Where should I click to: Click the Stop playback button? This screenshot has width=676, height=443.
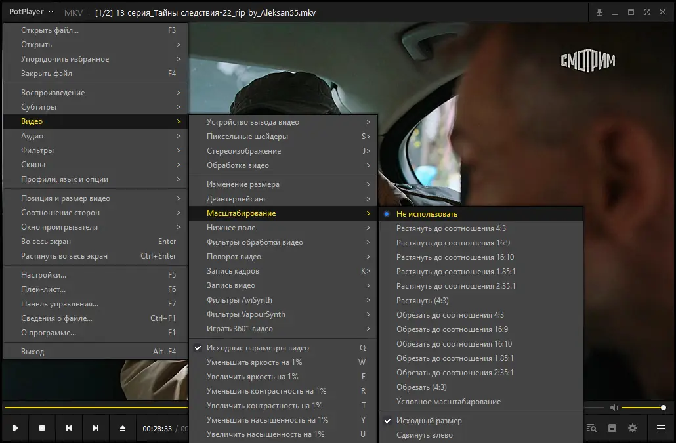point(42,428)
